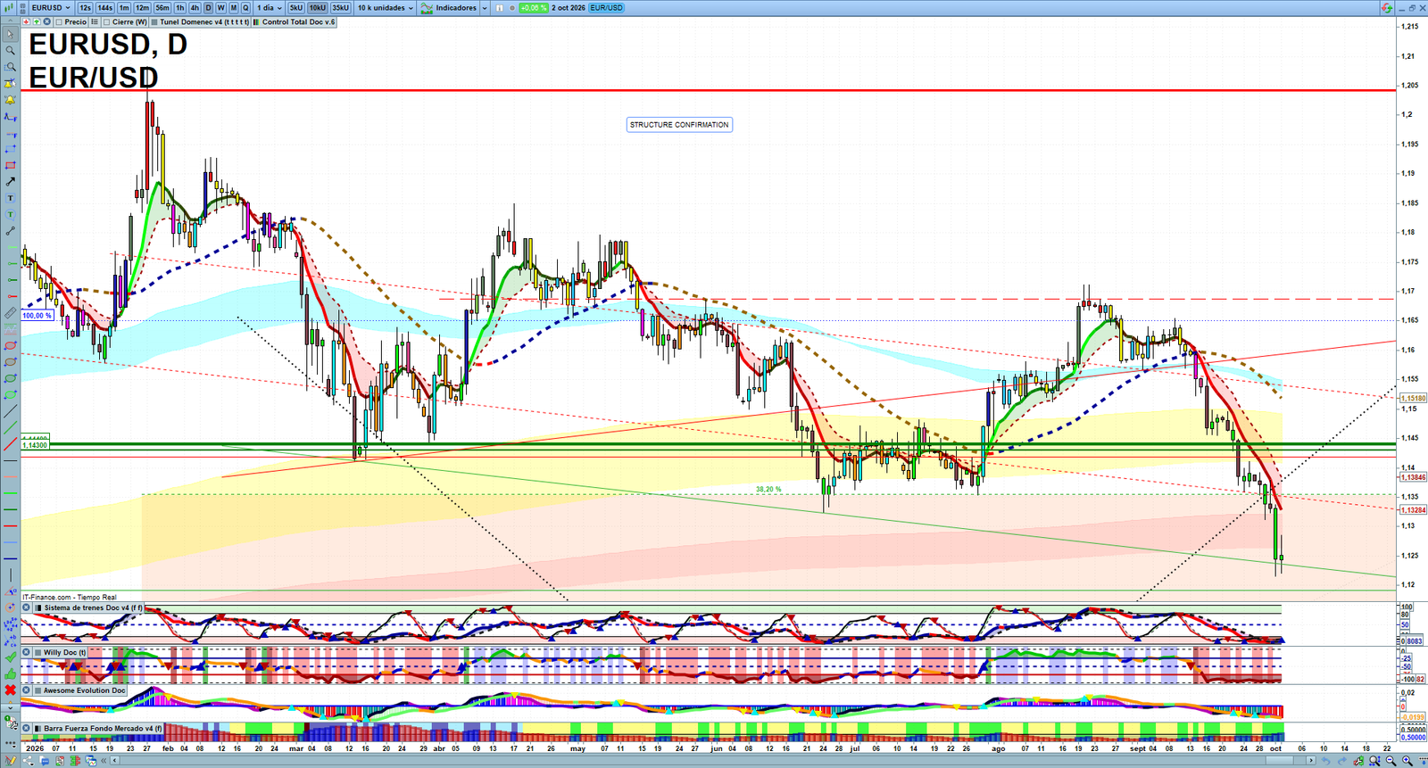Select the text T tool
Image resolution: width=1428 pixels, height=768 pixels.
pyautogui.click(x=11, y=198)
